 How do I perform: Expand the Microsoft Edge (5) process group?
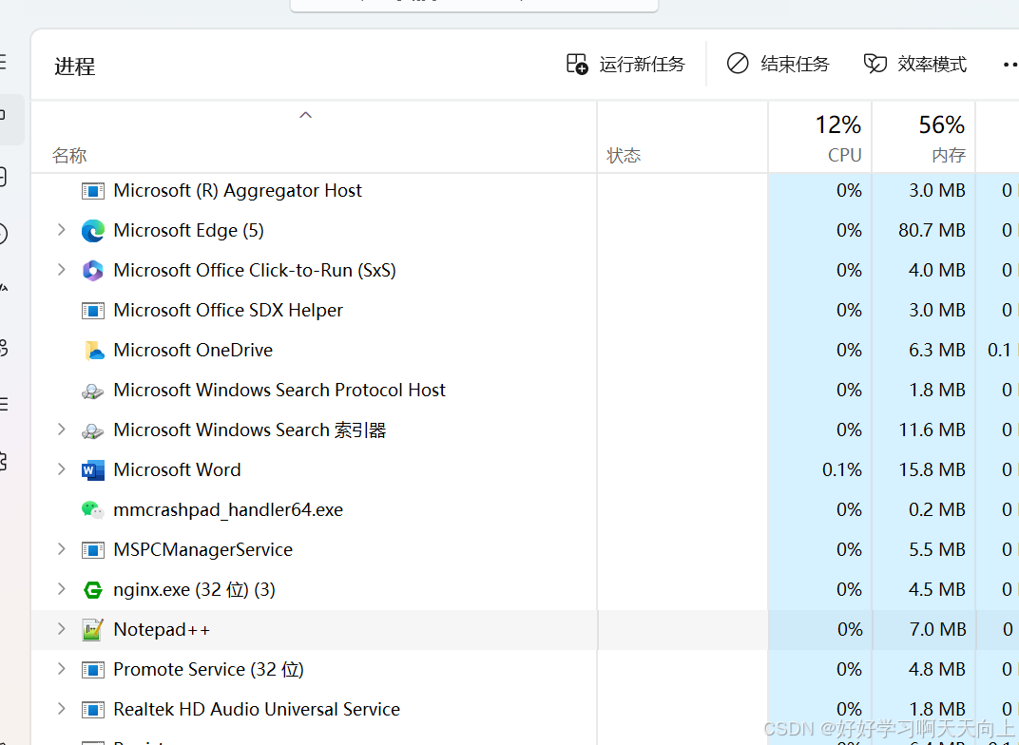coord(61,230)
